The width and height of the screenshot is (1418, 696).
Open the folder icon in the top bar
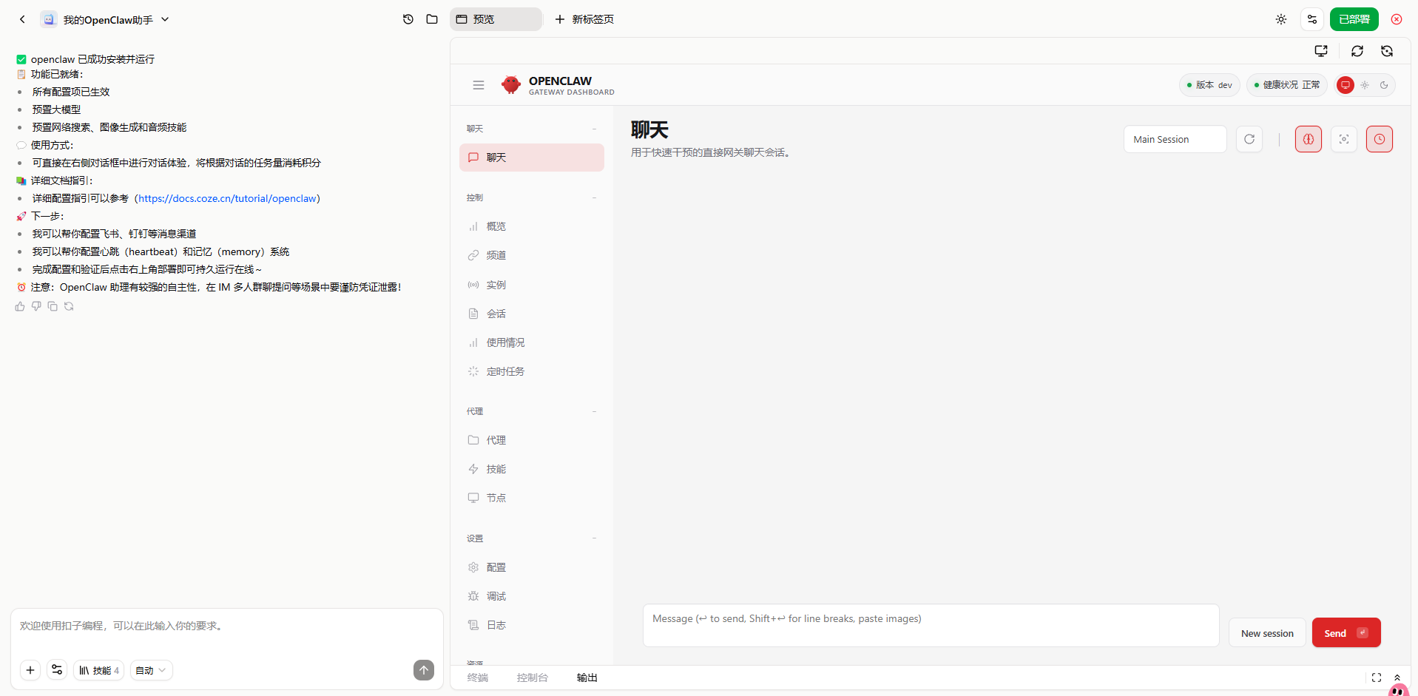(432, 19)
